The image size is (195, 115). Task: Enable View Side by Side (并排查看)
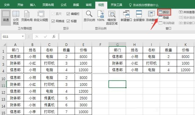coord(187,12)
